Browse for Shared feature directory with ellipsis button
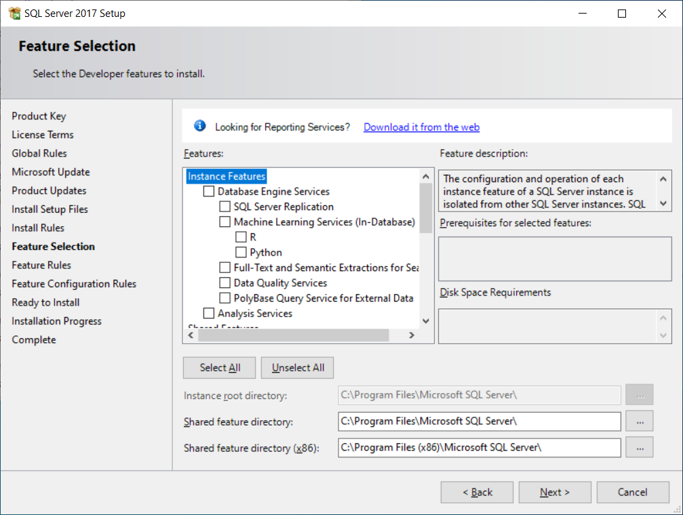This screenshot has height=515, width=683. [640, 421]
